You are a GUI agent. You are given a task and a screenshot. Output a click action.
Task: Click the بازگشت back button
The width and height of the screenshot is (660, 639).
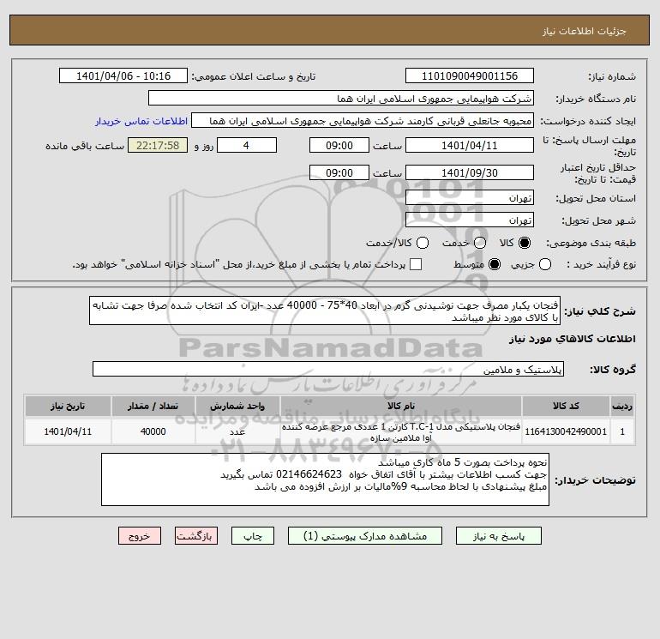point(196,536)
